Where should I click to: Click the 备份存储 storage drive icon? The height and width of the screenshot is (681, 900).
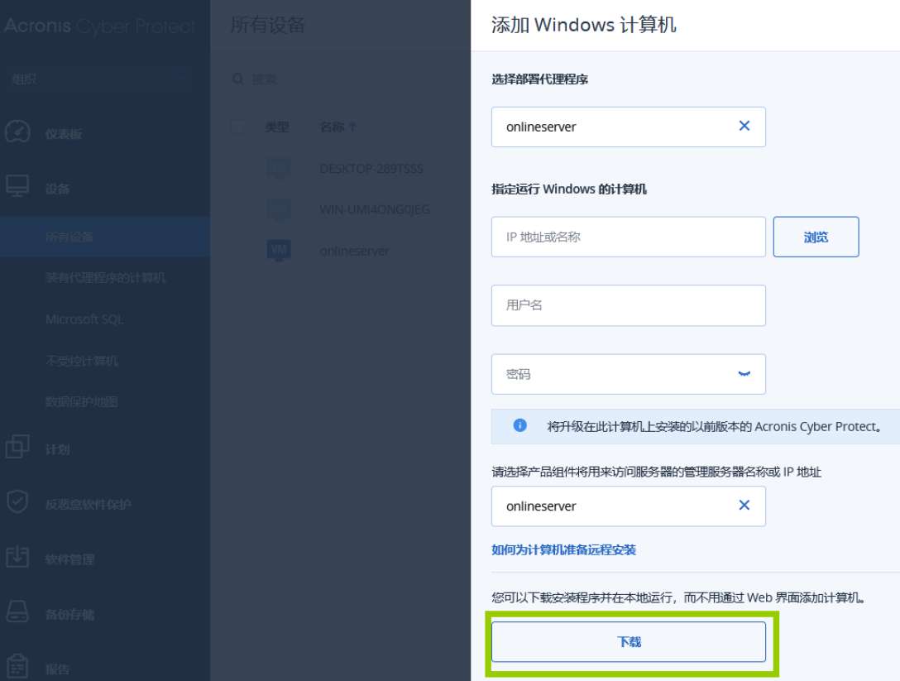17,611
